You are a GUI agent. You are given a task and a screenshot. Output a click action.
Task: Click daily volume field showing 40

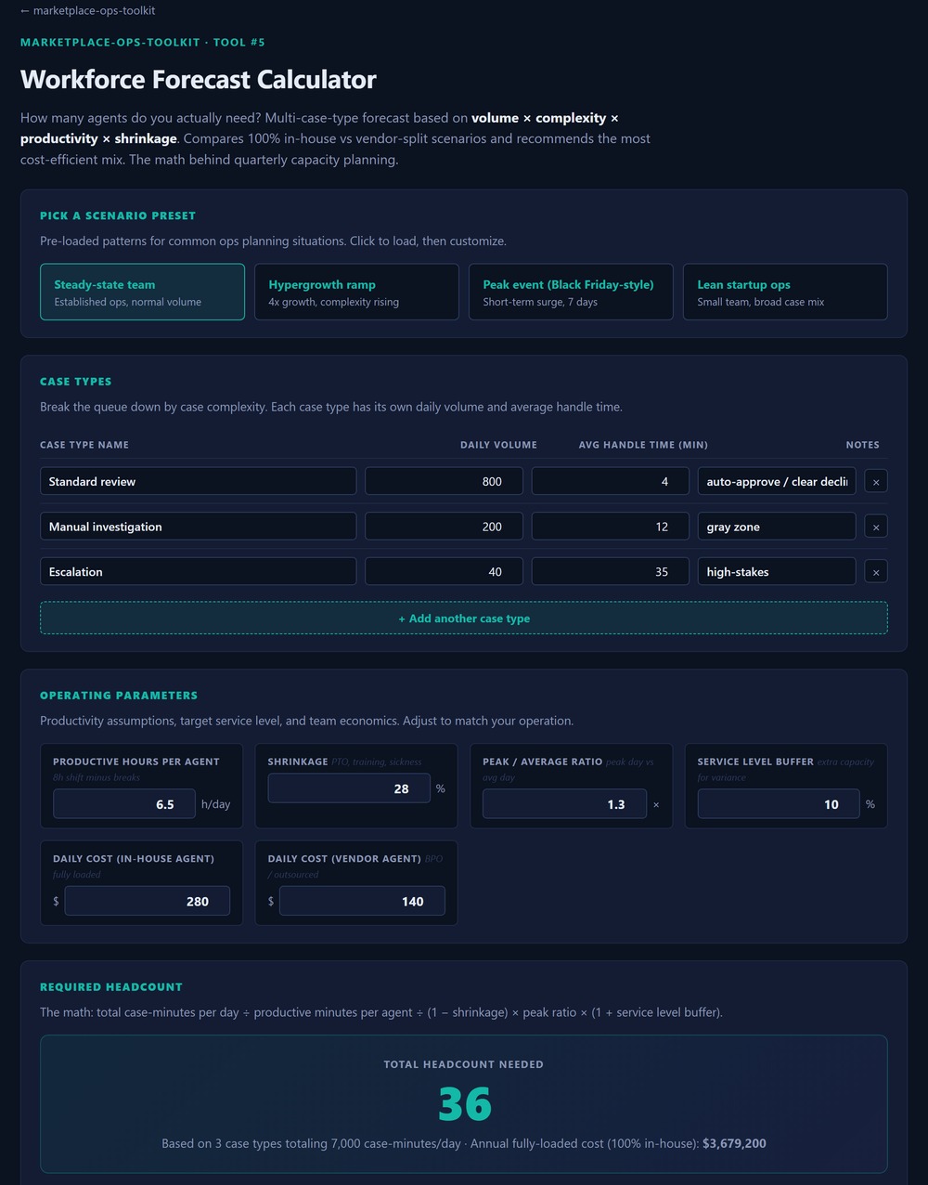coord(444,572)
